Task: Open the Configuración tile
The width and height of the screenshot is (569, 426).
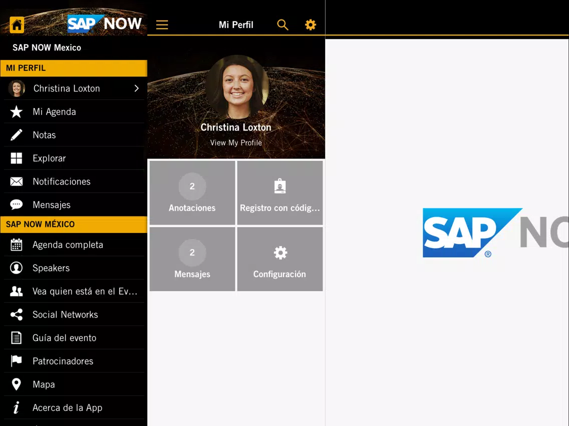Action: click(x=280, y=258)
